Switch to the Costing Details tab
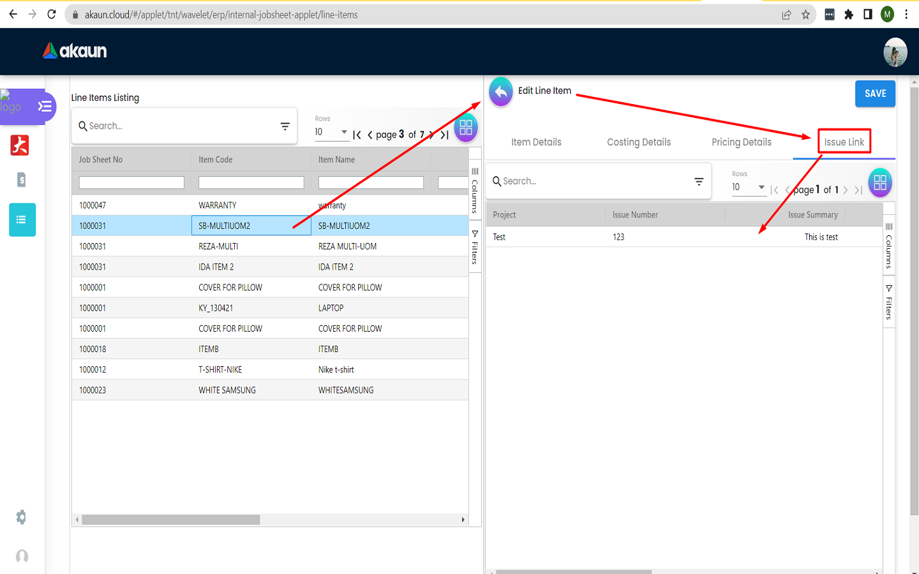 638,142
